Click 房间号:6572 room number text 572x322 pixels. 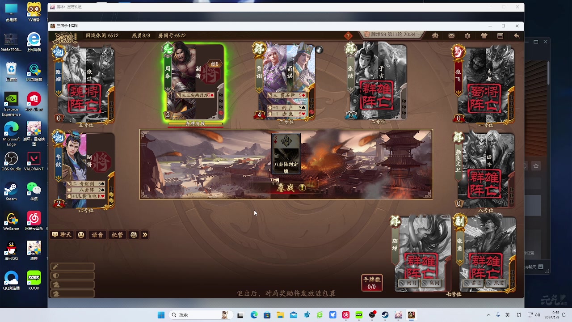[172, 36]
